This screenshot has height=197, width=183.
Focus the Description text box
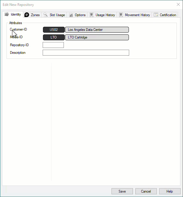coord(86,53)
